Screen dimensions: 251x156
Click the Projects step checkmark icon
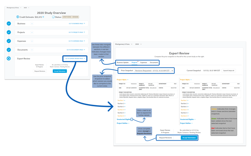pos(9,32)
